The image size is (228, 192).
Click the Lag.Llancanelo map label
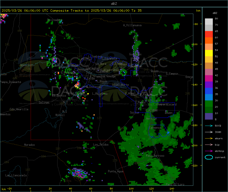(16, 175)
